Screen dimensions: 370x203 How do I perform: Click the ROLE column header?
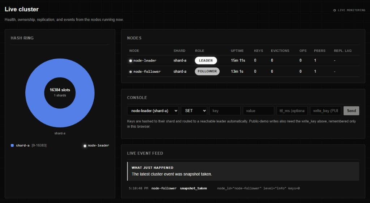pyautogui.click(x=199, y=51)
